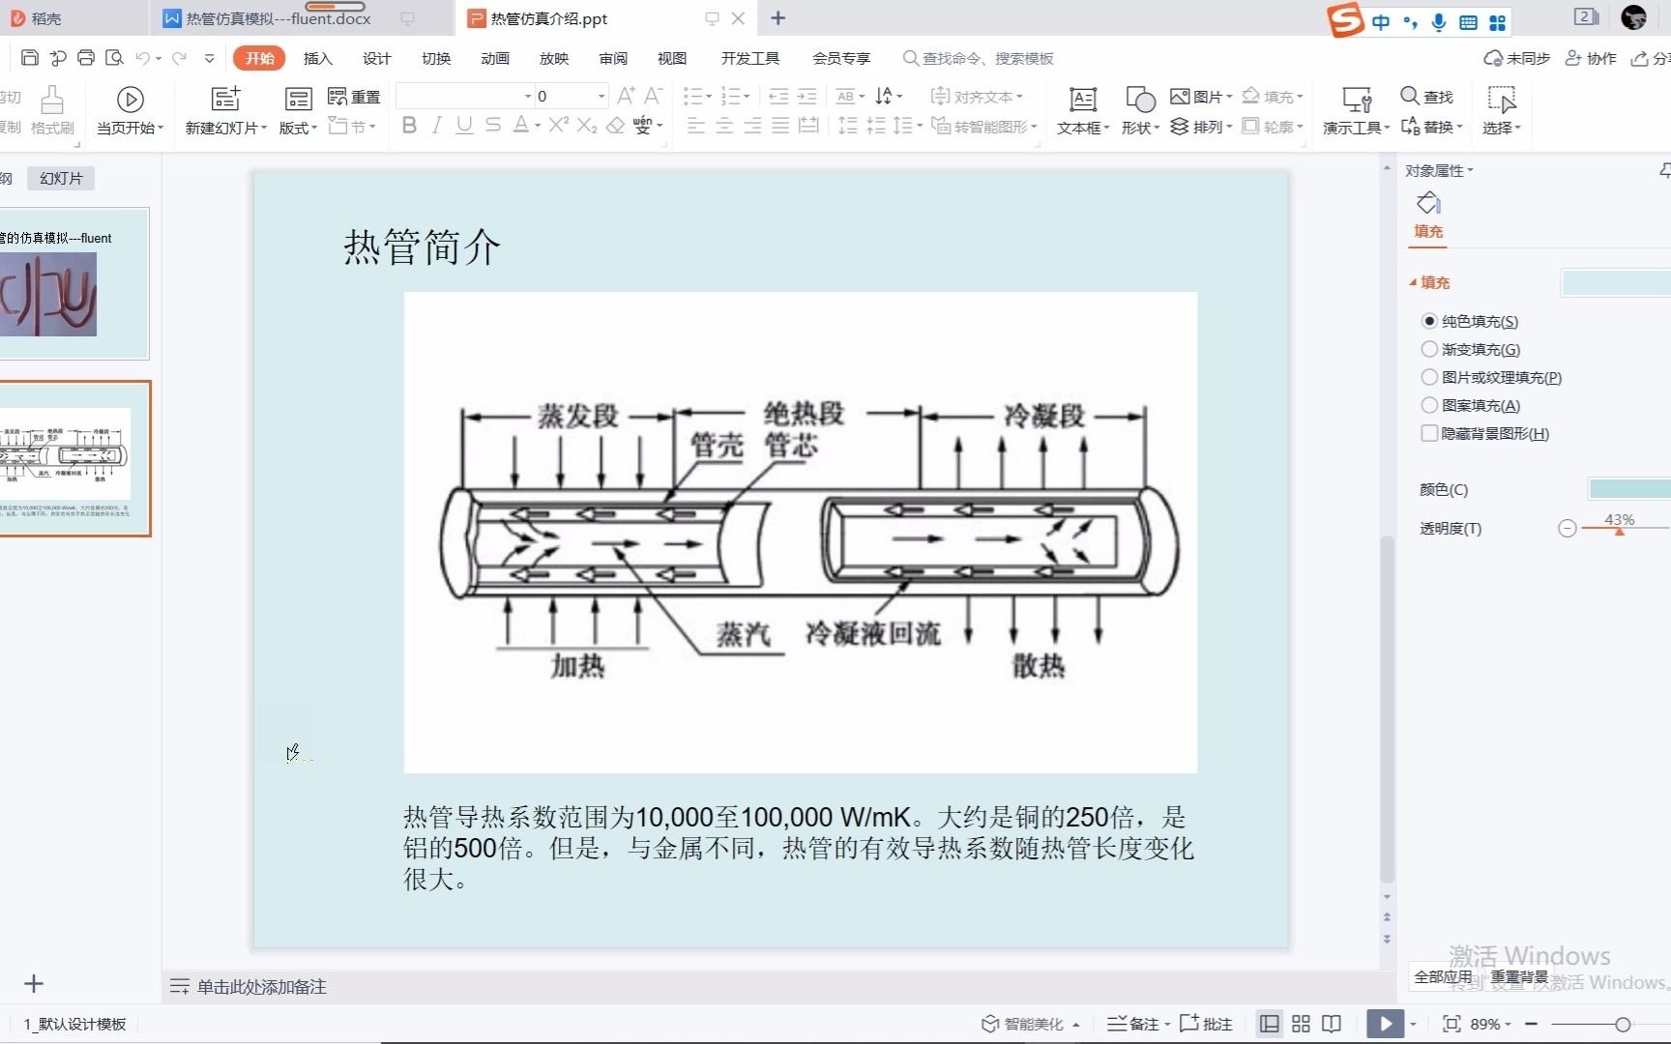Expand the 对象属性 dropdown
1671x1044 pixels.
pos(1470,170)
